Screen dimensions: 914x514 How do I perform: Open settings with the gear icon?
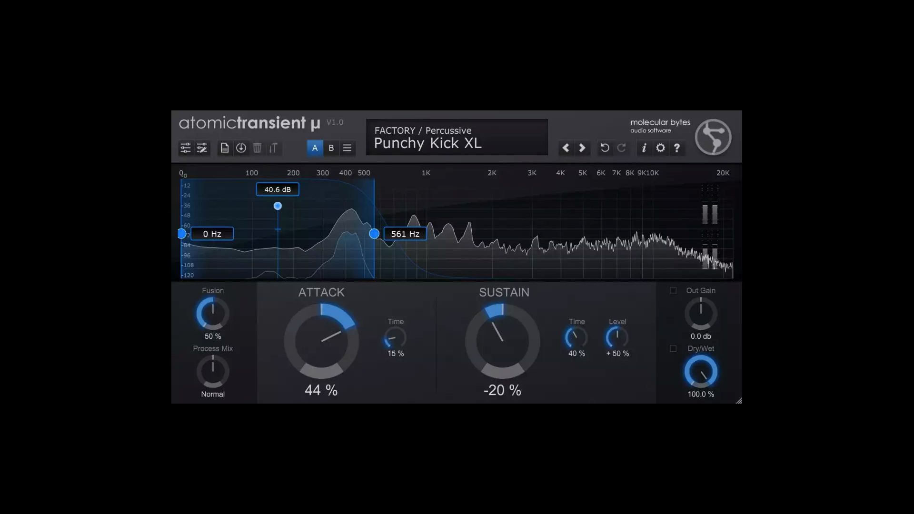660,148
